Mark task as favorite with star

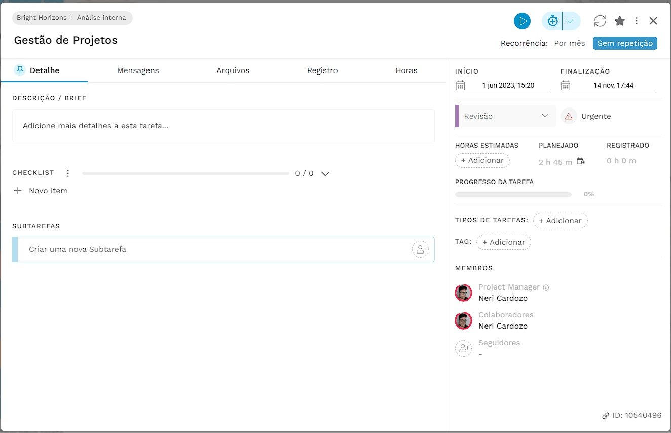[x=620, y=21]
